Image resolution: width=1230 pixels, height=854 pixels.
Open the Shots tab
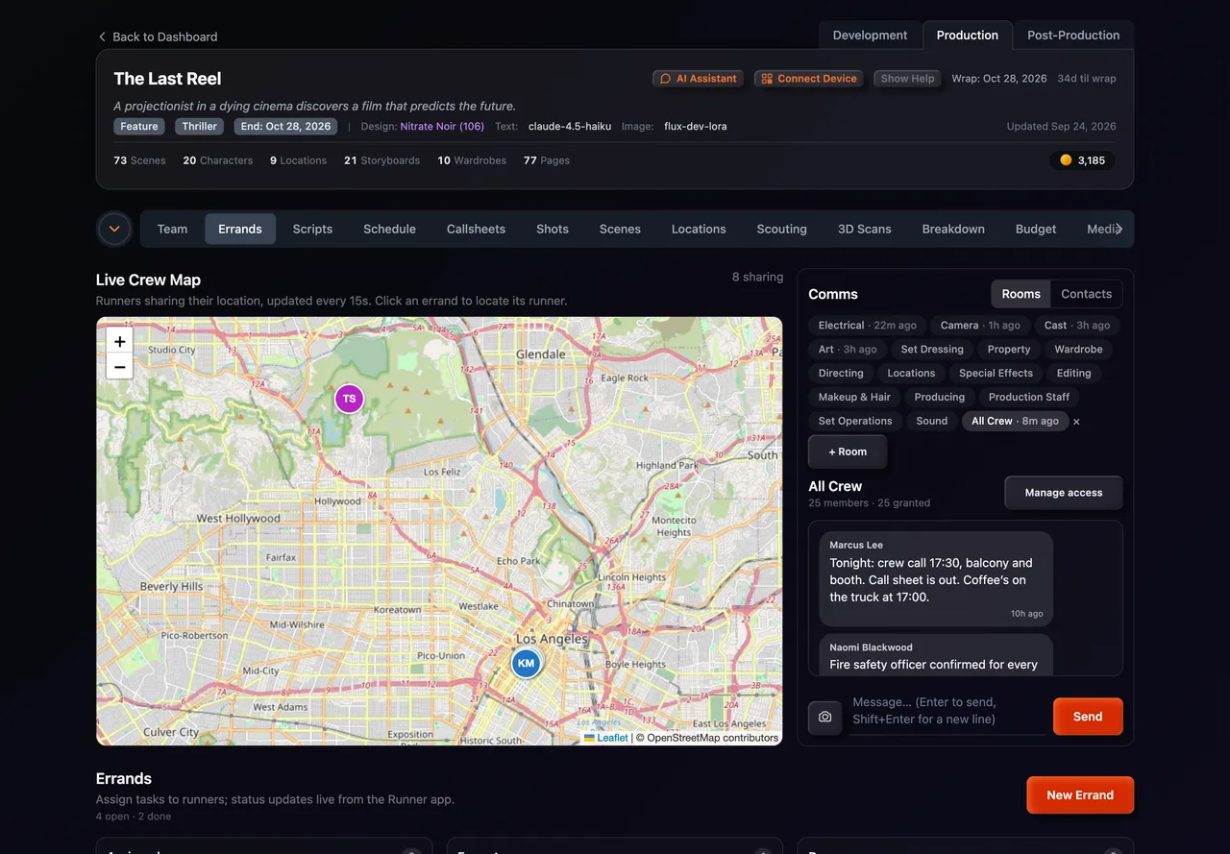click(553, 229)
